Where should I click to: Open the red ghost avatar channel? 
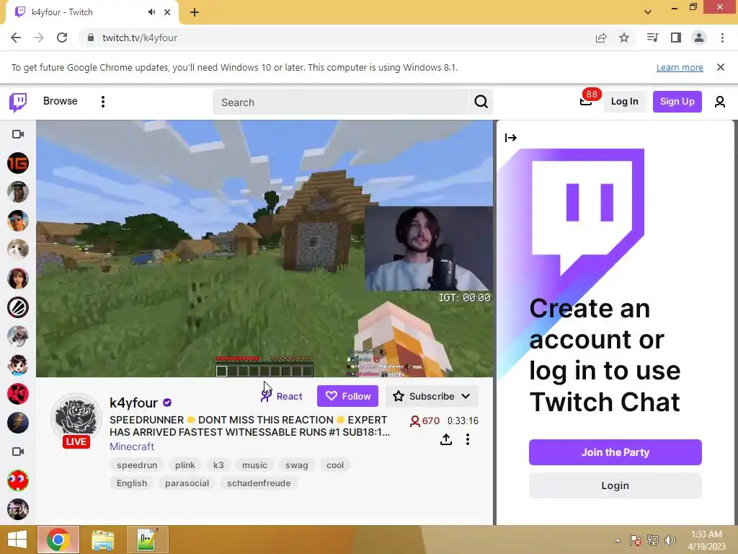tap(18, 480)
